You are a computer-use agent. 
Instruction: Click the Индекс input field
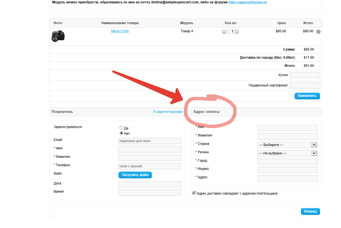[x=288, y=170]
